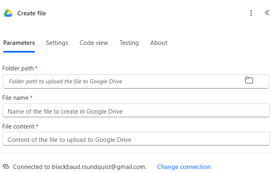This screenshot has height=173, width=271.
Task: Collapse the panel with double chevron
Action: pyautogui.click(x=267, y=13)
